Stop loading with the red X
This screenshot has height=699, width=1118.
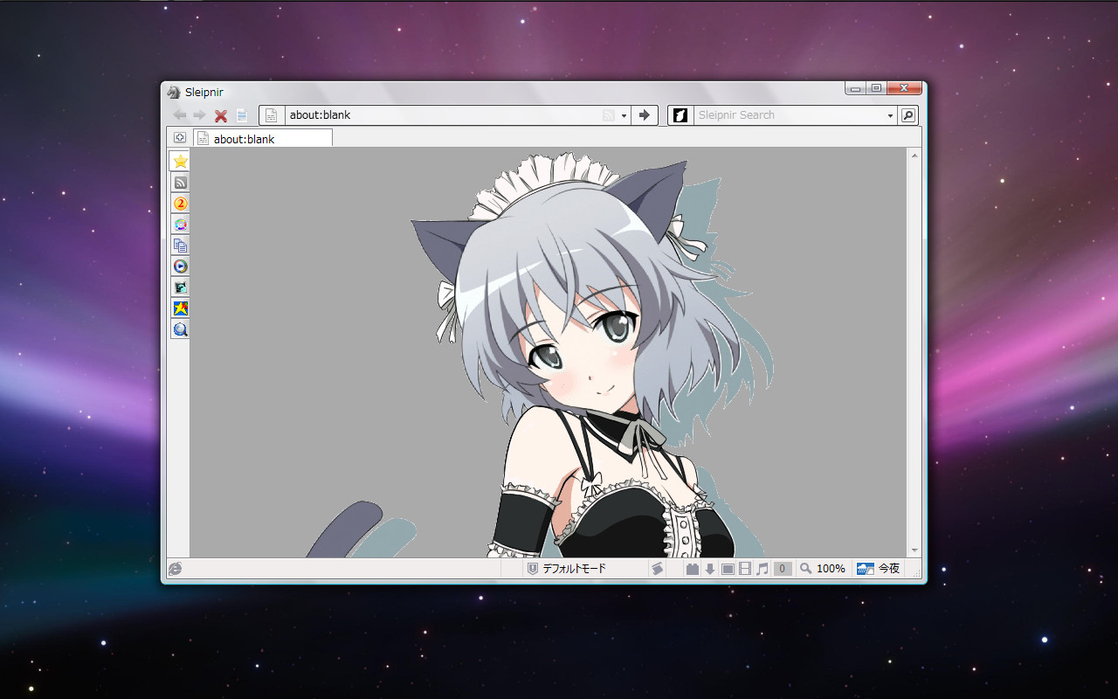(221, 115)
